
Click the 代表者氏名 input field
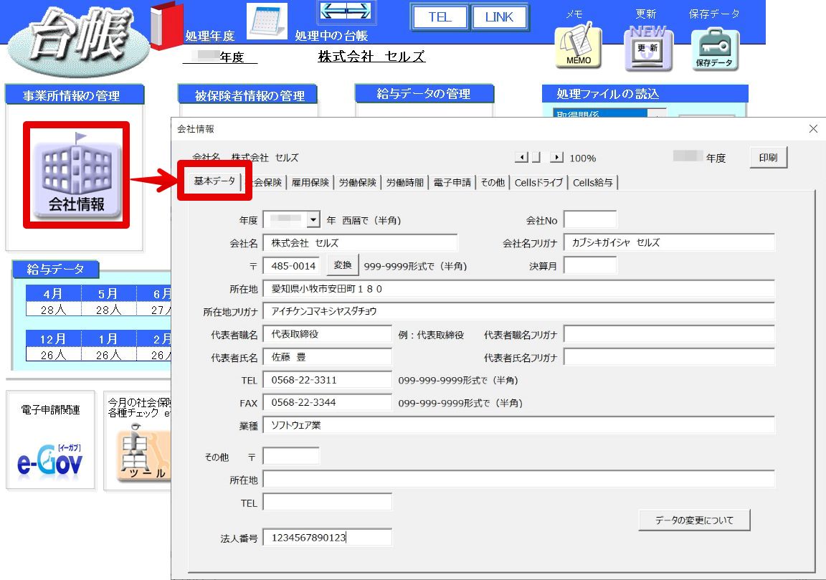coord(327,357)
